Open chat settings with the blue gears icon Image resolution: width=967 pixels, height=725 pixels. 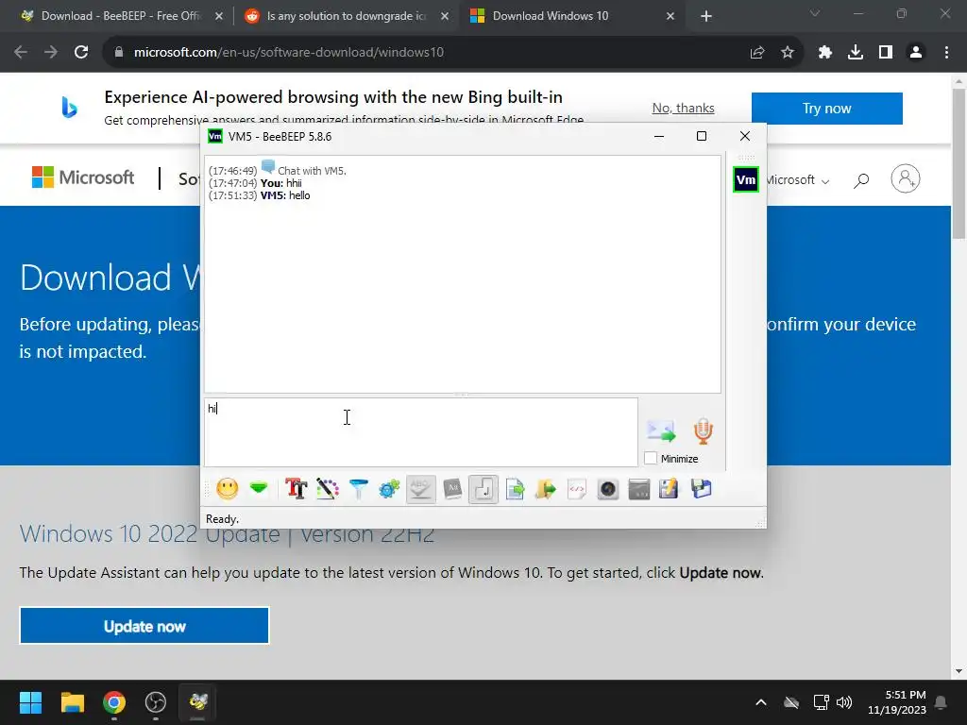pyautogui.click(x=389, y=490)
